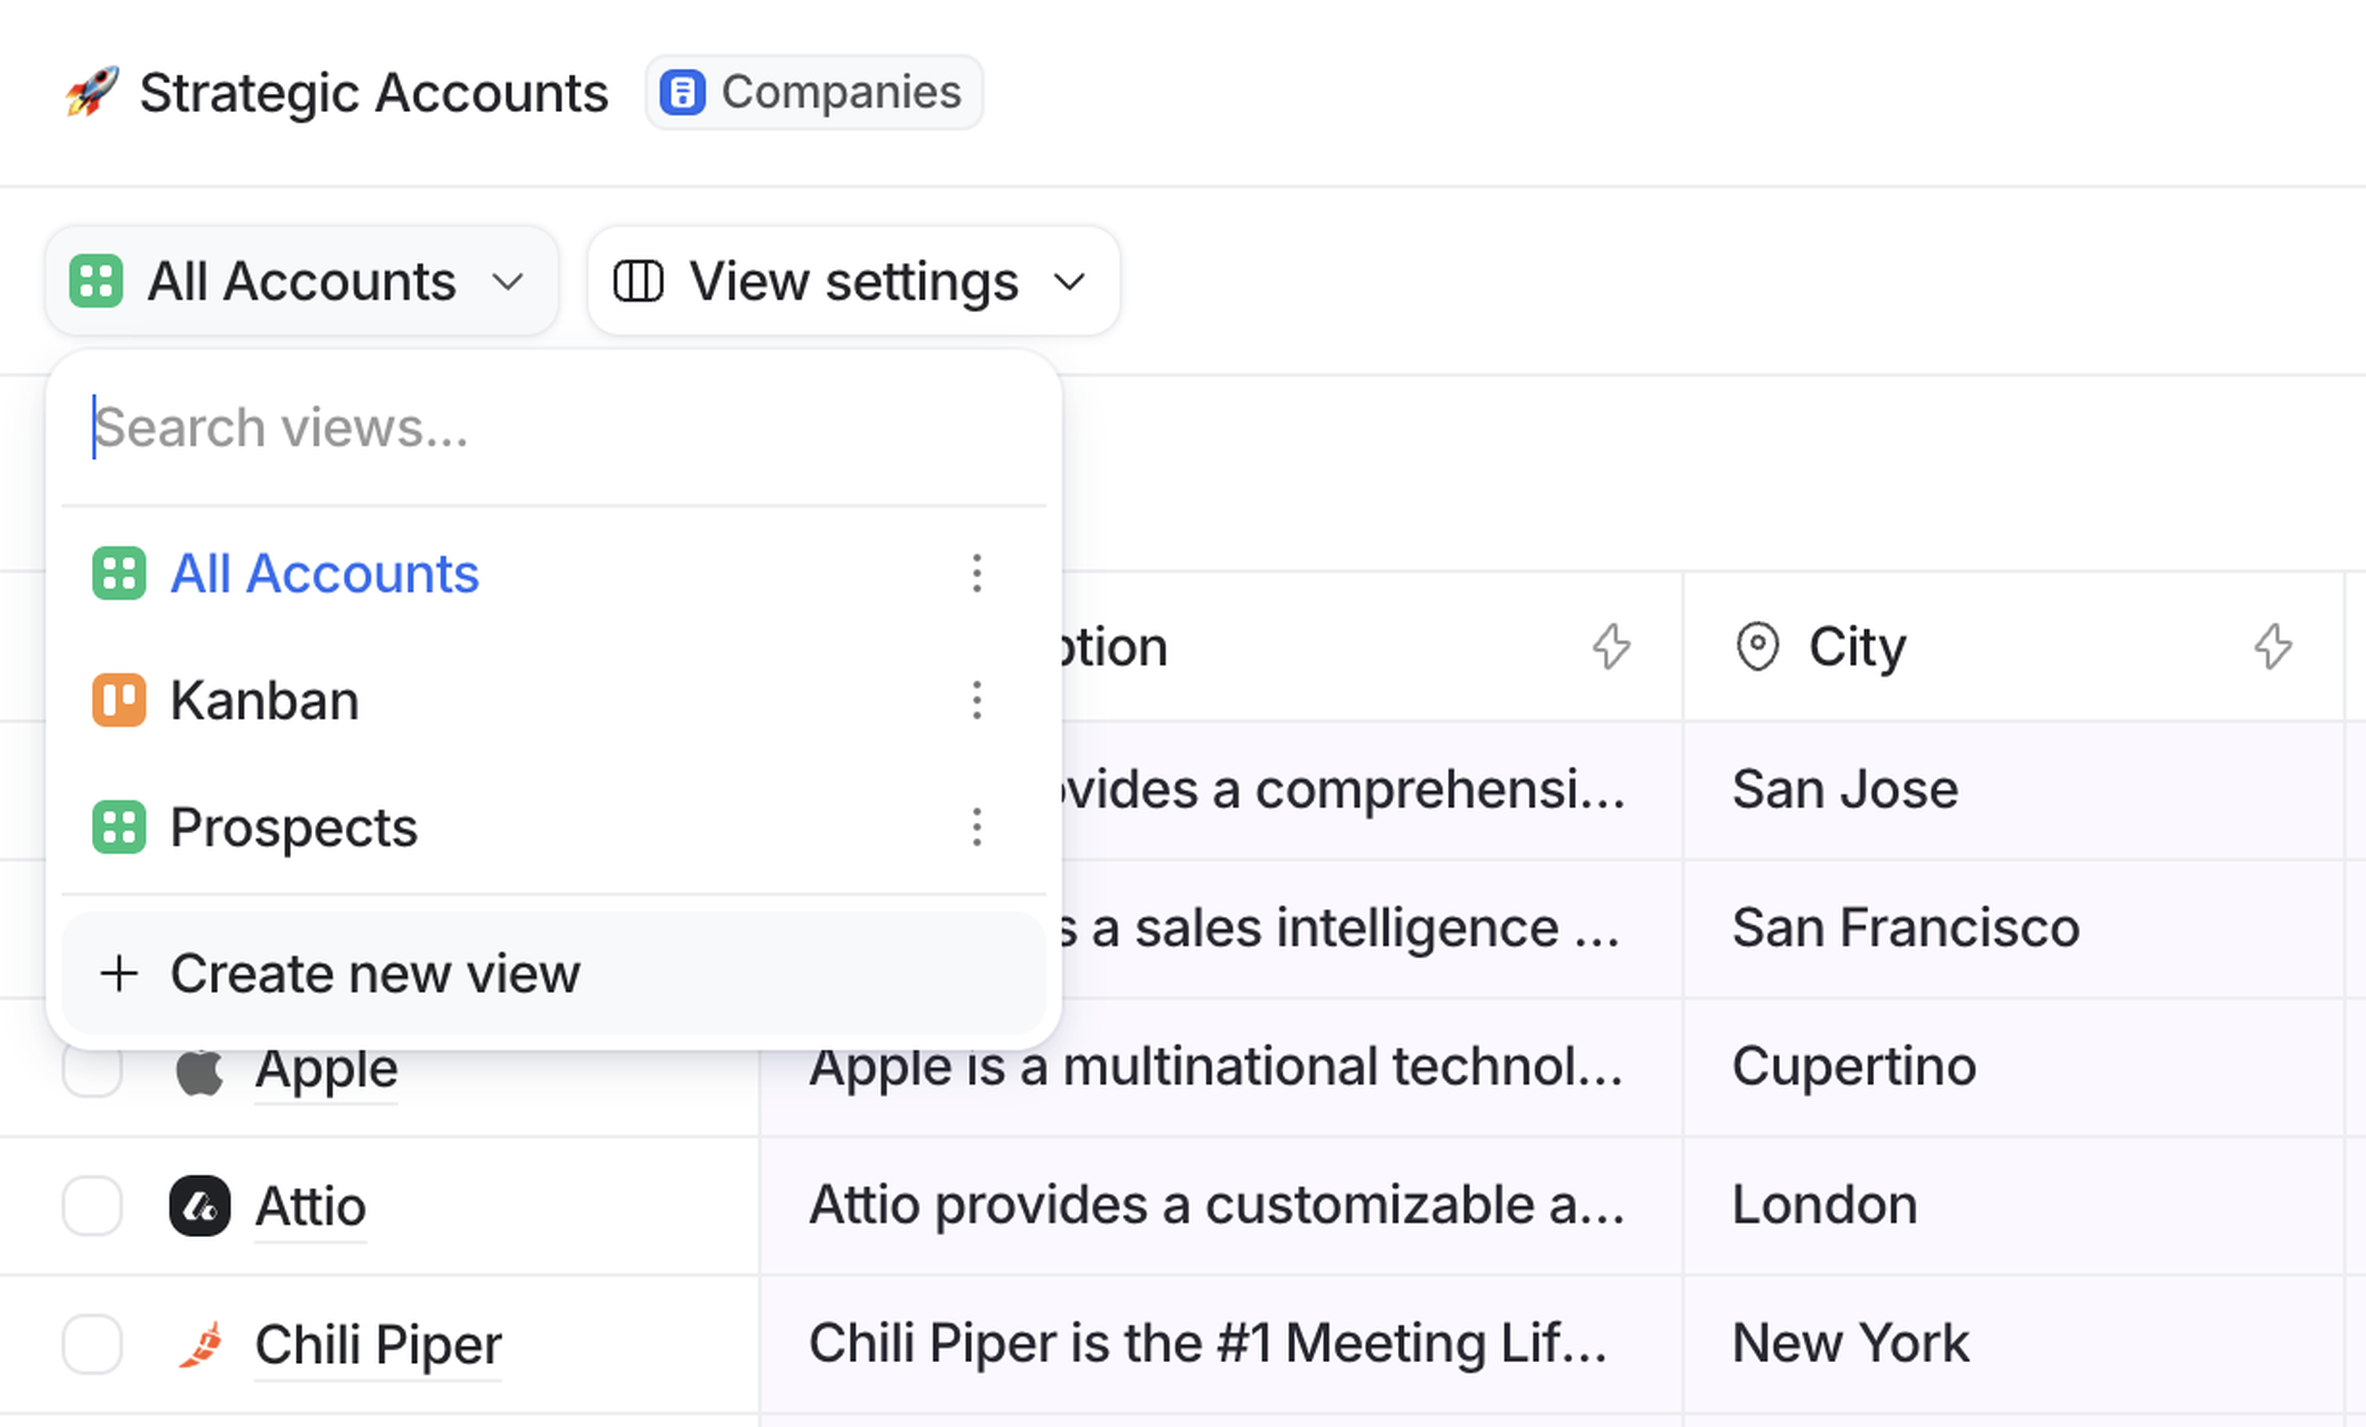Select the Prospects view
The width and height of the screenshot is (2366, 1427).
(x=294, y=827)
